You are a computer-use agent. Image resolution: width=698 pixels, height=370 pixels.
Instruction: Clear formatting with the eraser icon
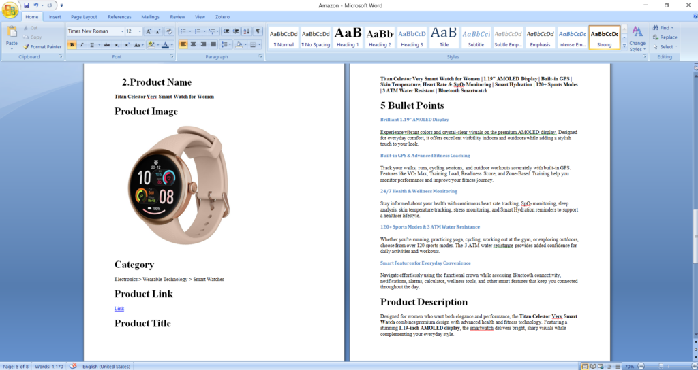coord(169,31)
